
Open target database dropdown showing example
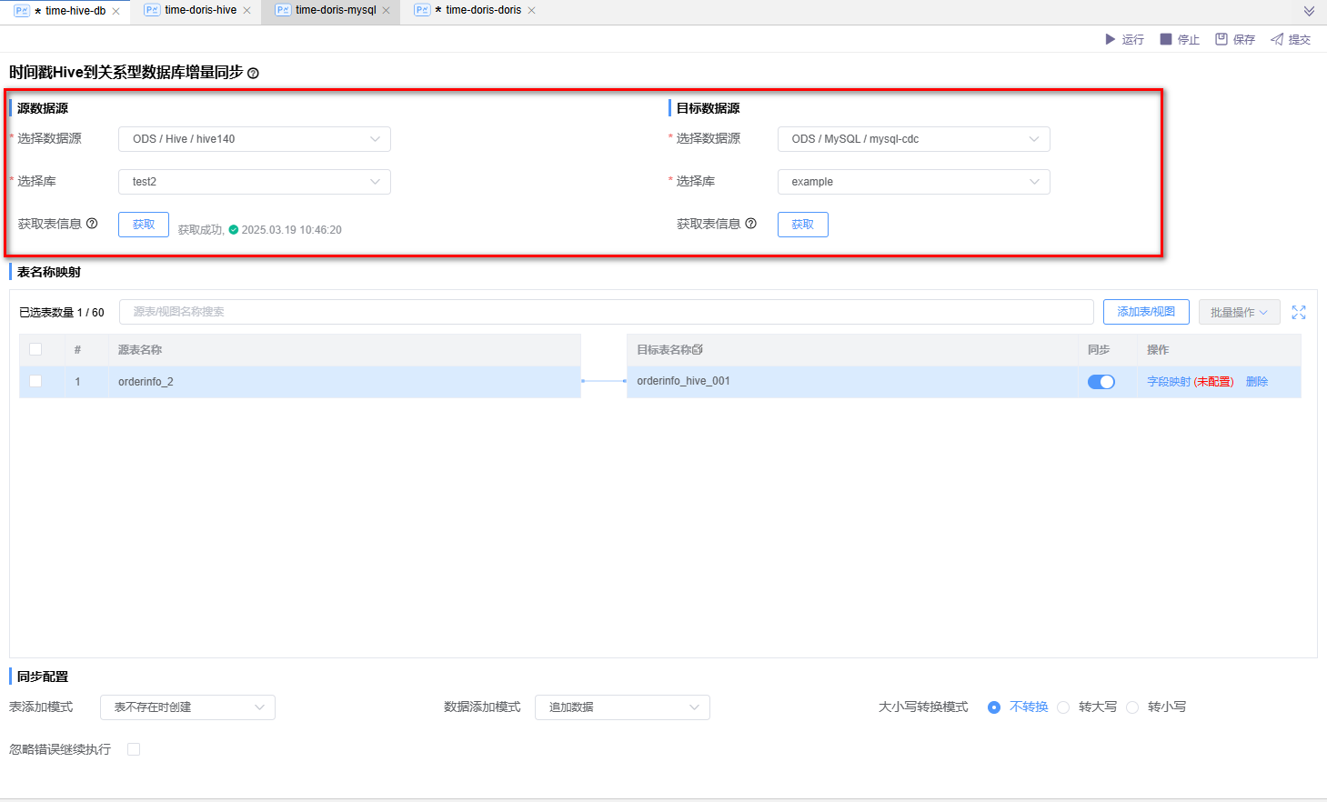913,182
